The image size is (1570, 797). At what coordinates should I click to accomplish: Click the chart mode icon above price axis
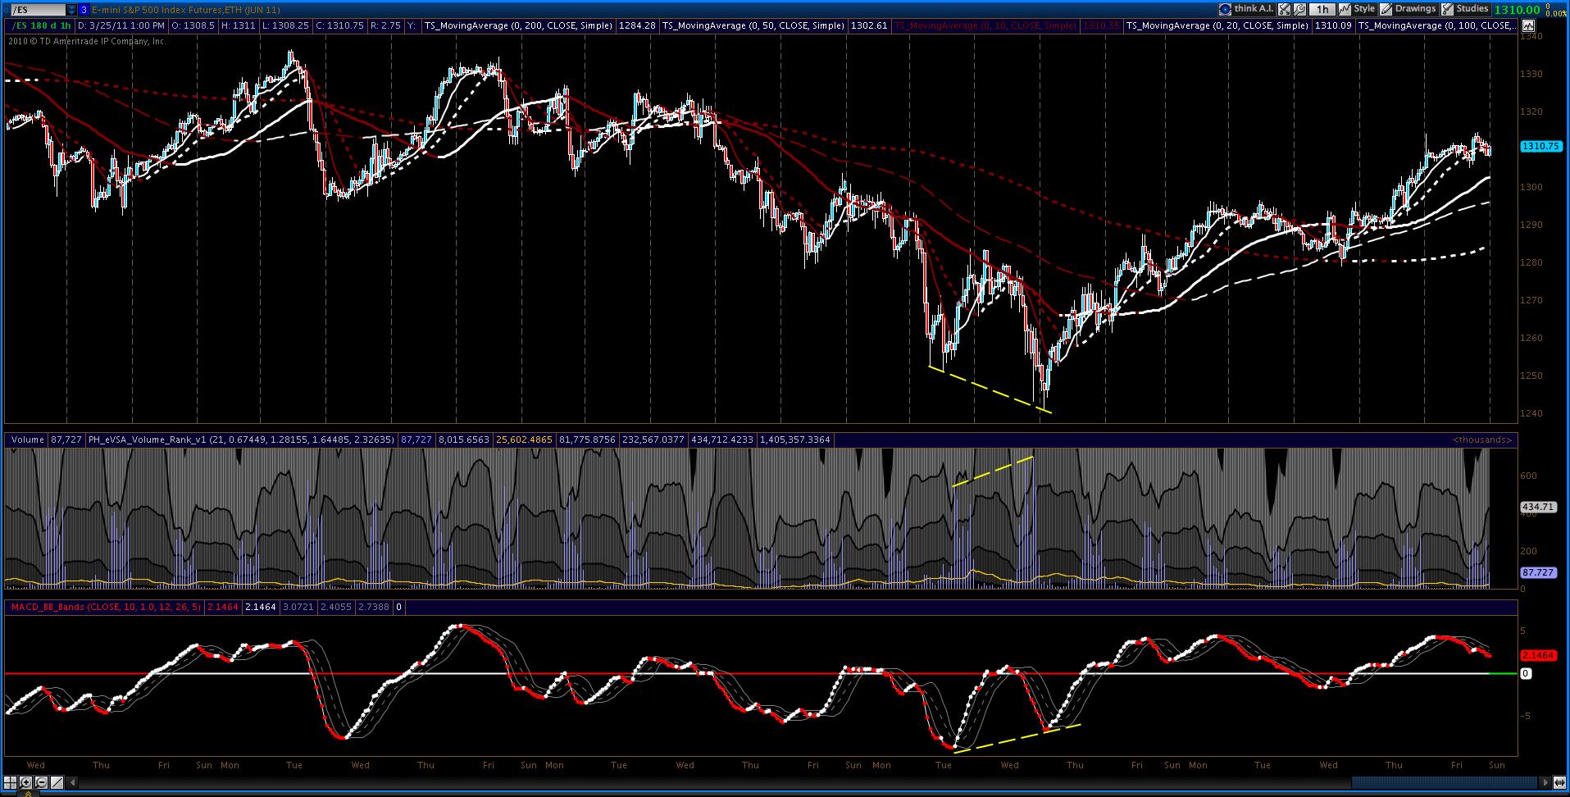coord(1527,25)
